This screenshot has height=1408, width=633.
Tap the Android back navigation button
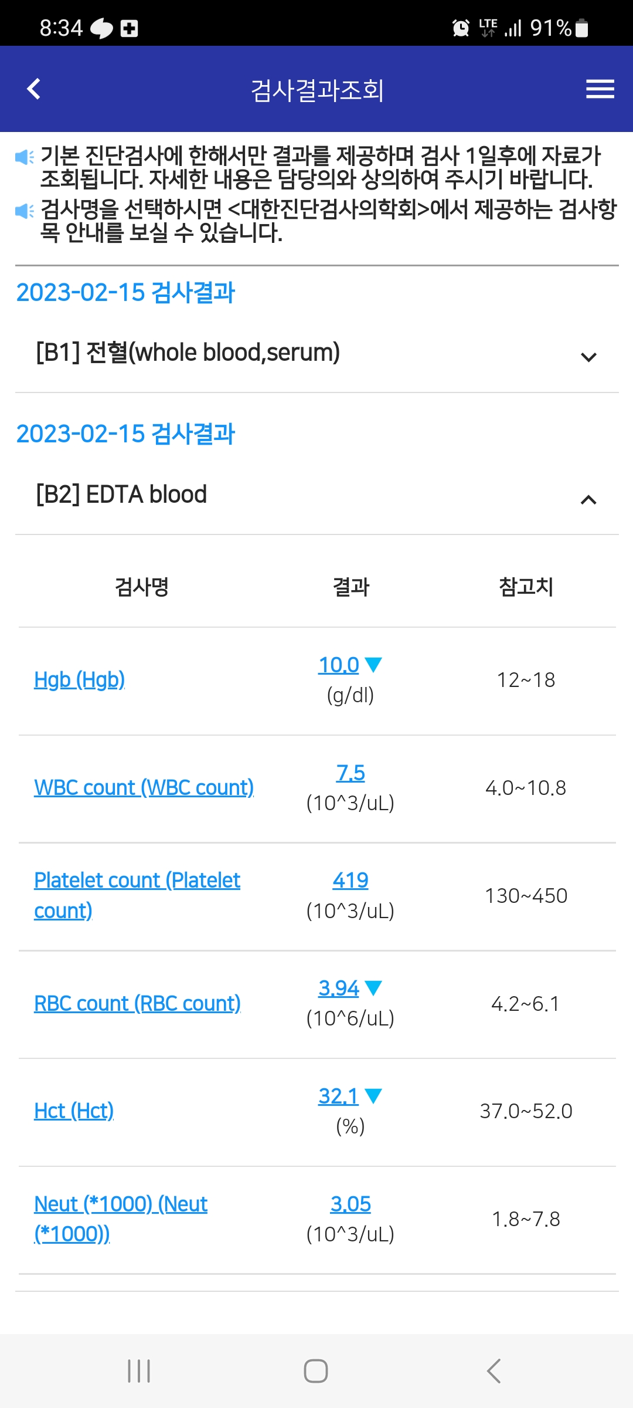click(494, 1371)
